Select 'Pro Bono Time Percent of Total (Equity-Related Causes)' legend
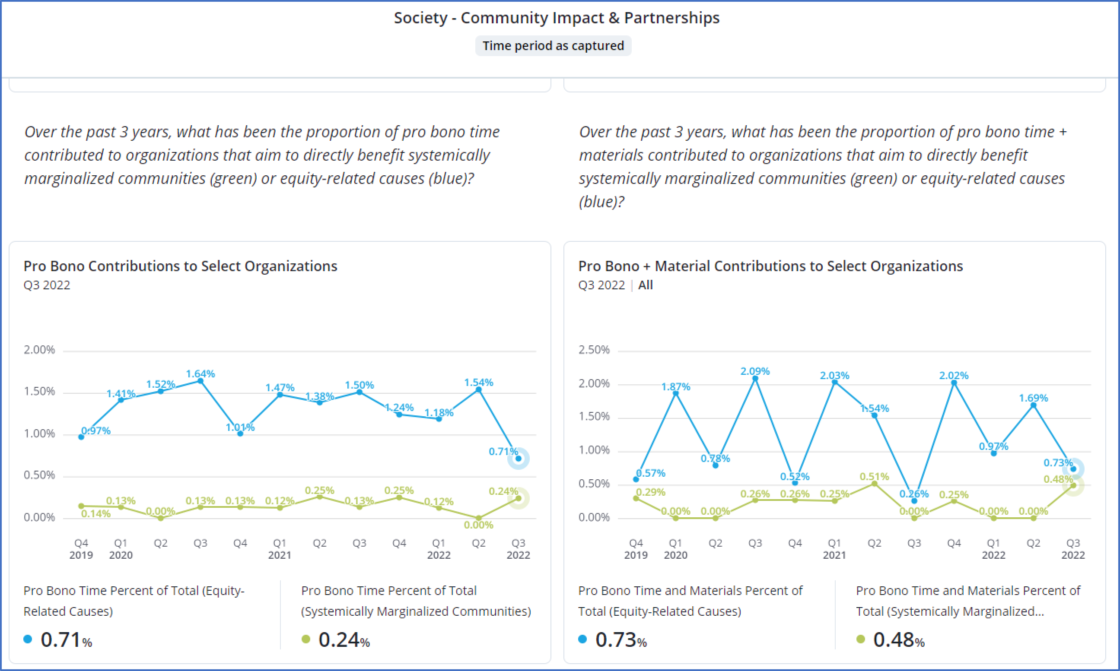The width and height of the screenshot is (1120, 671). (x=134, y=601)
